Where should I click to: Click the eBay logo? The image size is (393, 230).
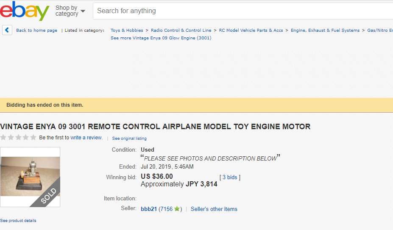(25, 11)
